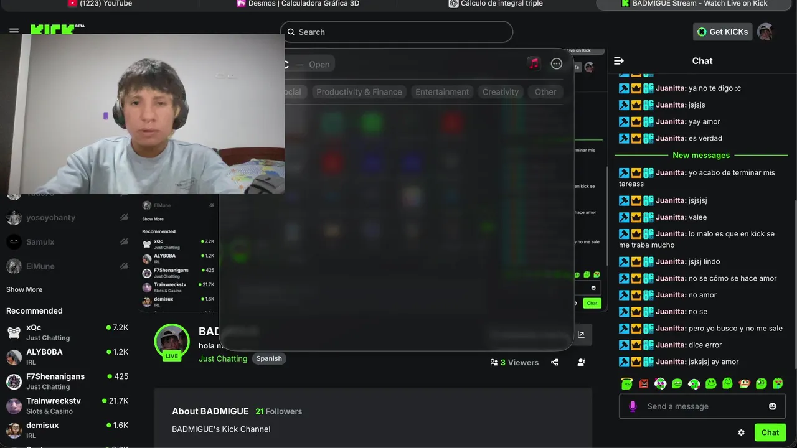Select the Productivity & Finance category
797x448 pixels.
(359, 92)
